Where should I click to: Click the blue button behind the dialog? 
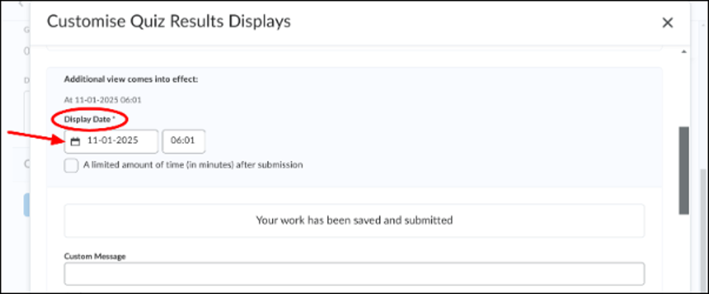click(27, 205)
